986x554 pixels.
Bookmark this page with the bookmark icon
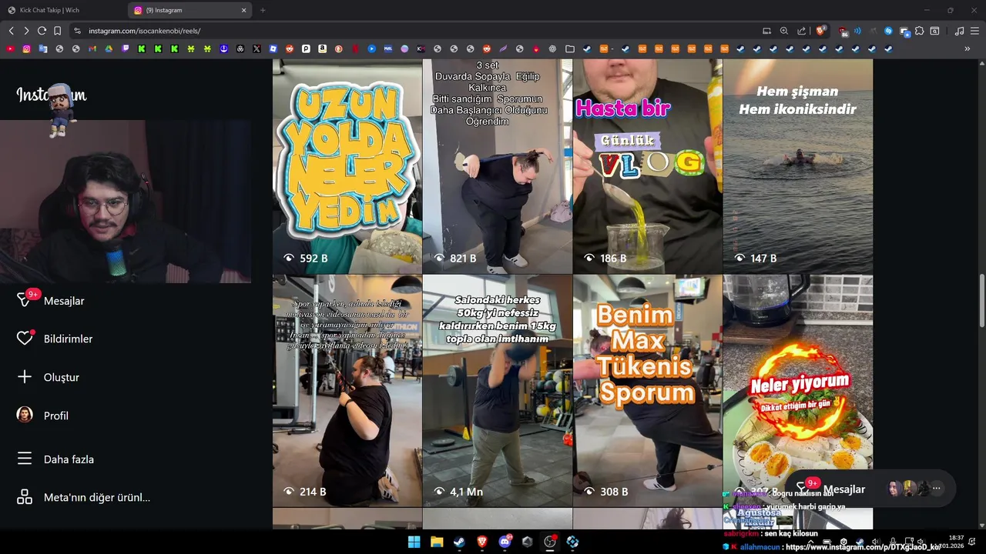[57, 31]
